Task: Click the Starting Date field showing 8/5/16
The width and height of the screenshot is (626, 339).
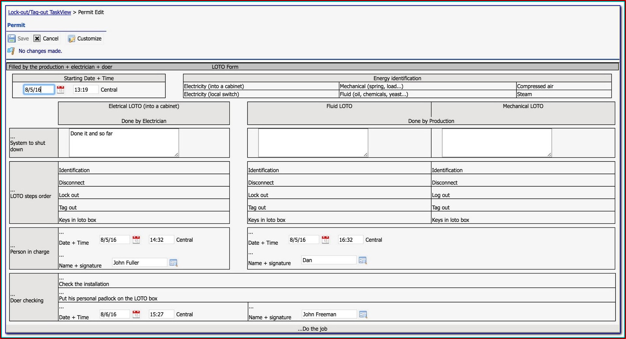Action: click(x=39, y=90)
